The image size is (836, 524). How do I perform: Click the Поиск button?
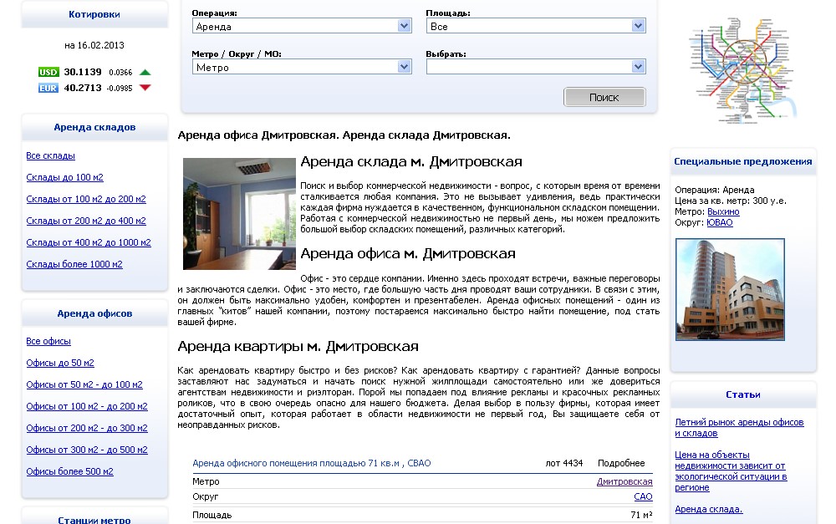604,97
